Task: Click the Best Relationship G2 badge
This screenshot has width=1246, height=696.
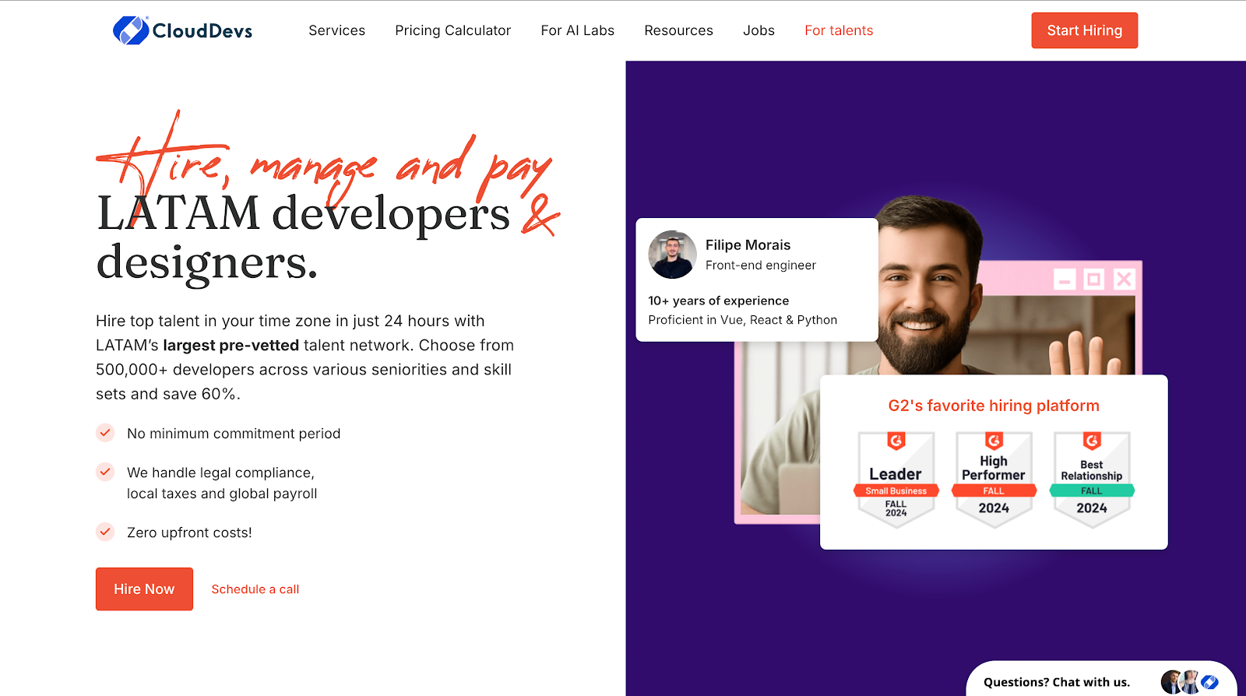Action: click(x=1092, y=480)
